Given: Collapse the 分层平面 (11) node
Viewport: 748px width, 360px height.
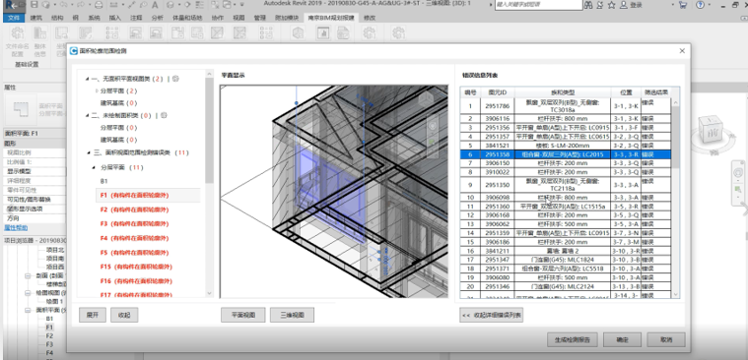Looking at the screenshot, I should (x=93, y=167).
